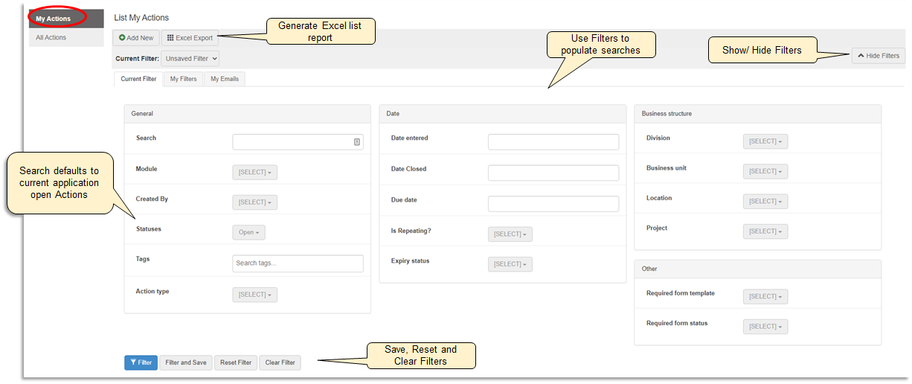This screenshot has height=384, width=912.
Task: Switch to the My Filters tab
Action: click(183, 79)
